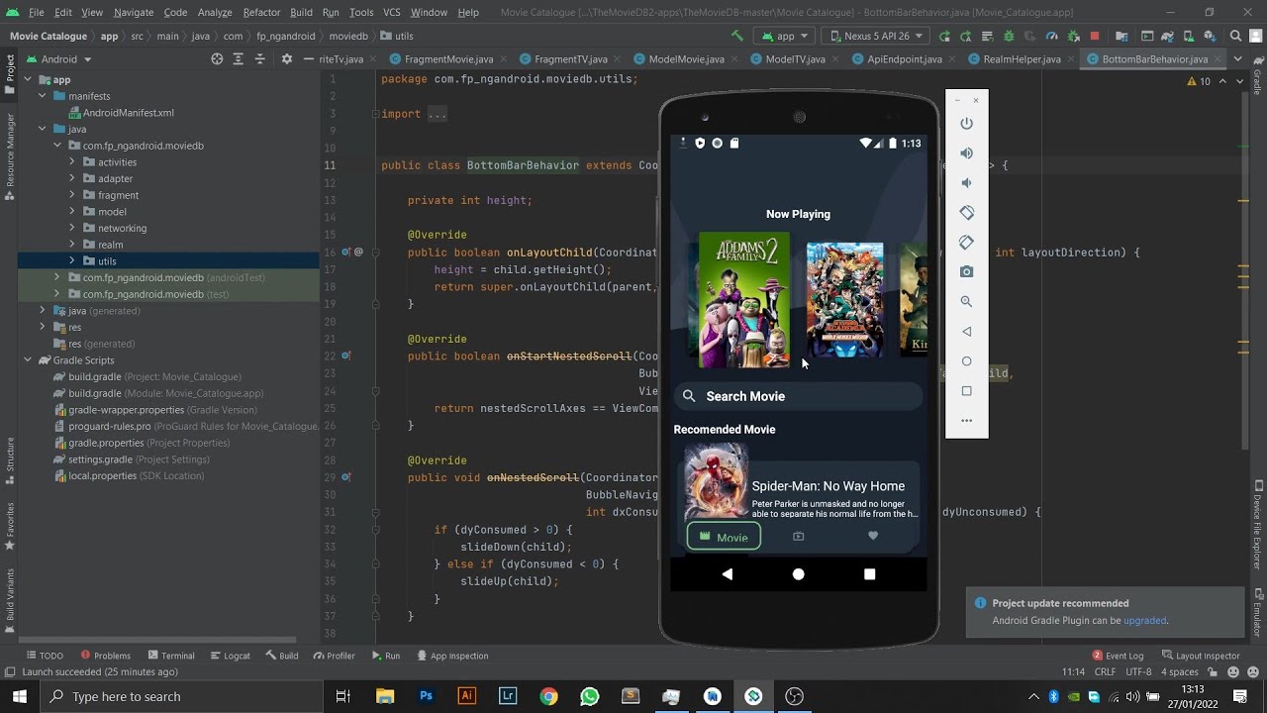This screenshot has width=1267, height=713.
Task: Click Windows taskbar search box
Action: point(180,696)
